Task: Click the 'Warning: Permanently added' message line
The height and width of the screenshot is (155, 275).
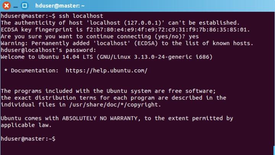Action: click(127, 43)
